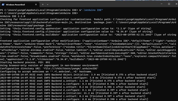Open a new terminal tab with plus

(43, 5)
